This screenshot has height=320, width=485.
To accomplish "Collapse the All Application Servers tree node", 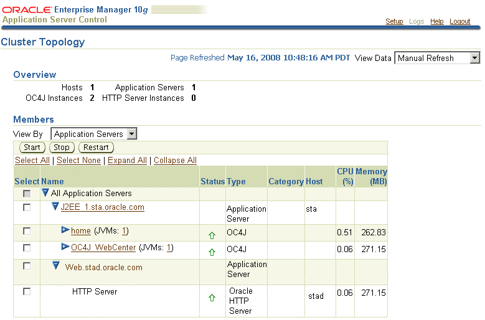I will [x=45, y=193].
